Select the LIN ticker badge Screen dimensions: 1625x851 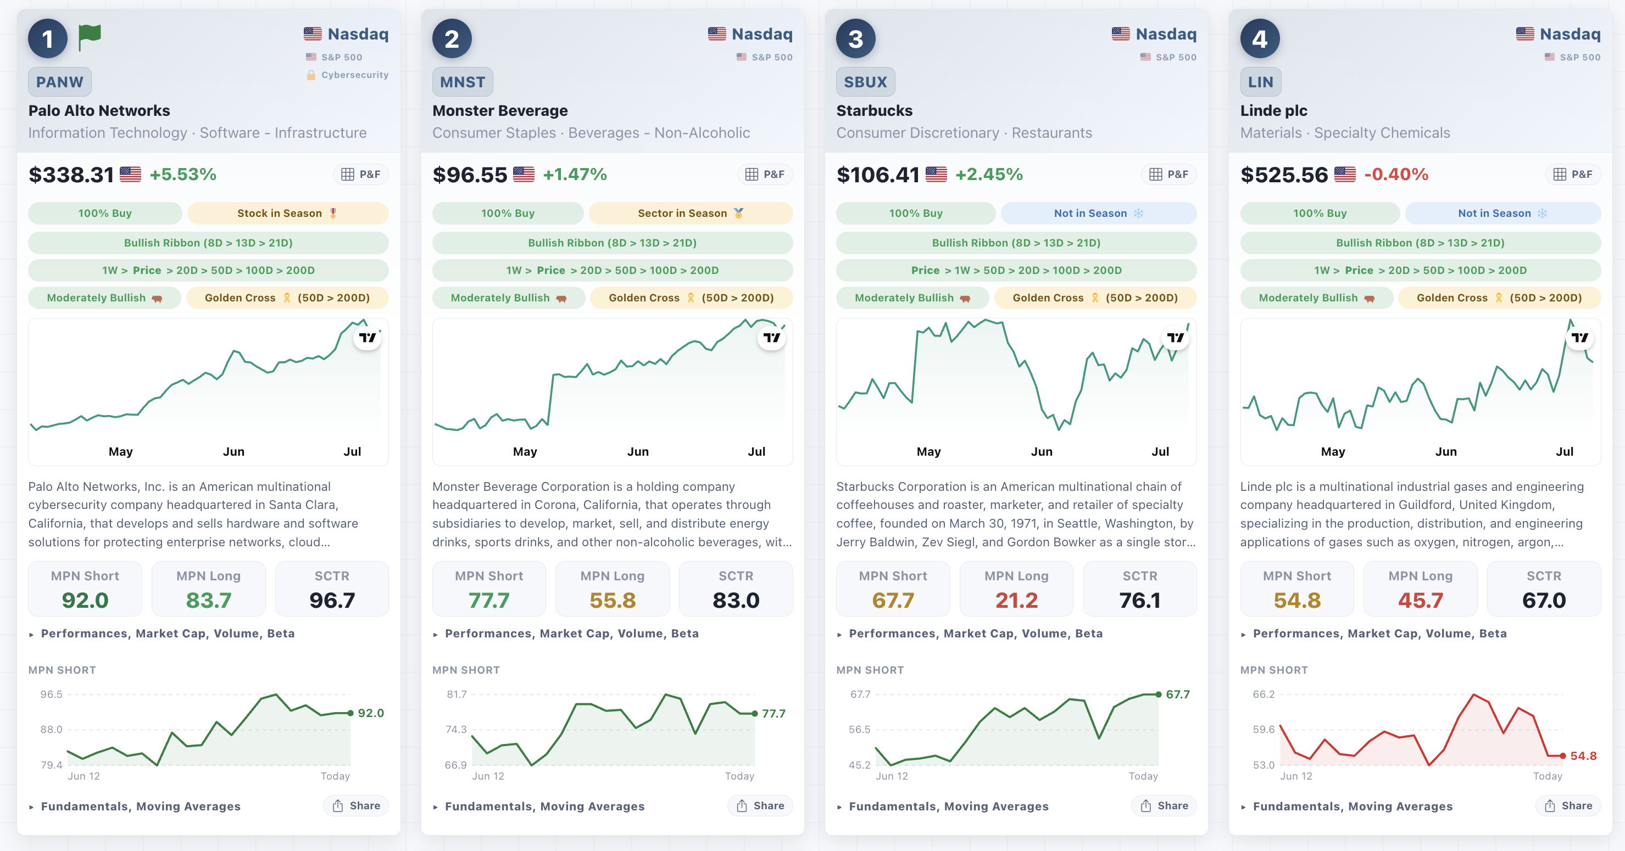1260,82
